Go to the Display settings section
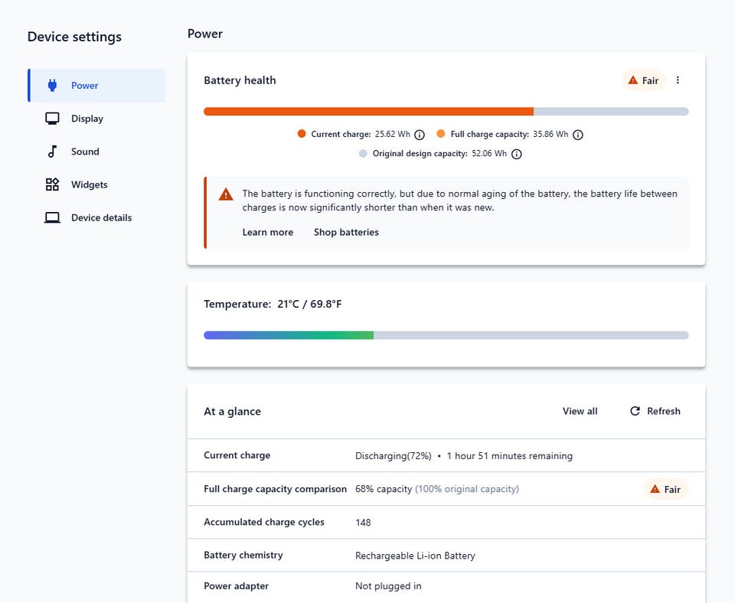Viewport: 735px width, 603px height. pyautogui.click(x=96, y=119)
